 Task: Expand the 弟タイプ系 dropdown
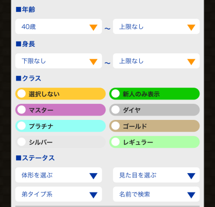point(59,194)
